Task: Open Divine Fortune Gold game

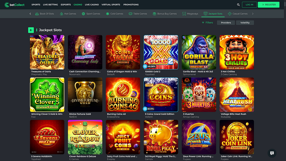Action: 85,95
